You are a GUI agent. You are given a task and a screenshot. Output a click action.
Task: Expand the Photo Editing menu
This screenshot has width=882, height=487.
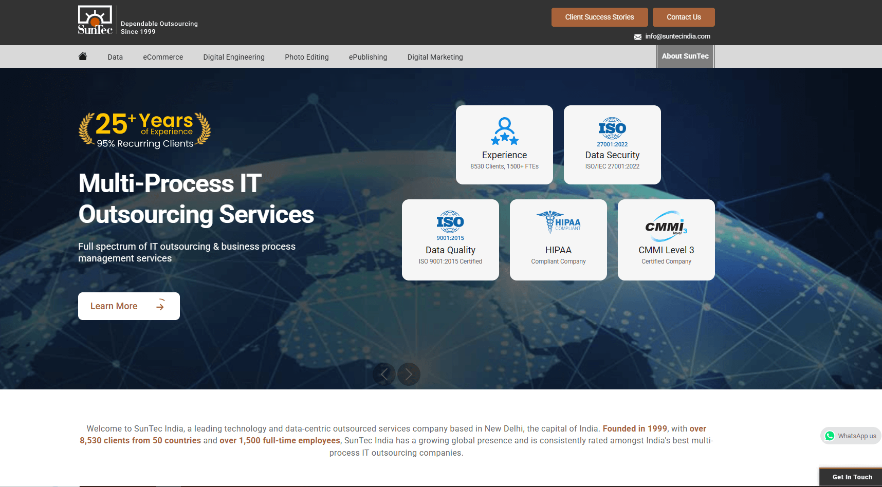[x=307, y=57]
